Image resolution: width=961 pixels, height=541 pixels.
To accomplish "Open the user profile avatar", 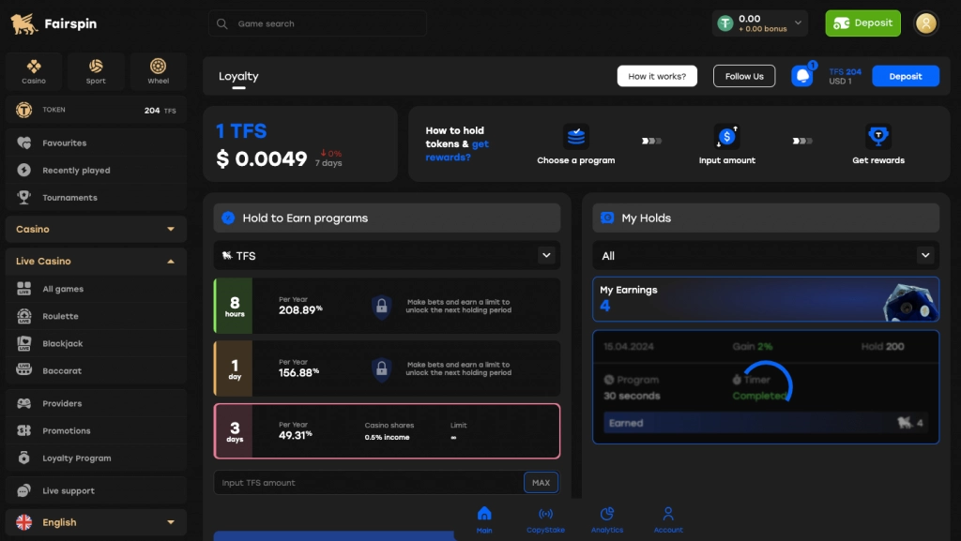I will coord(926,23).
